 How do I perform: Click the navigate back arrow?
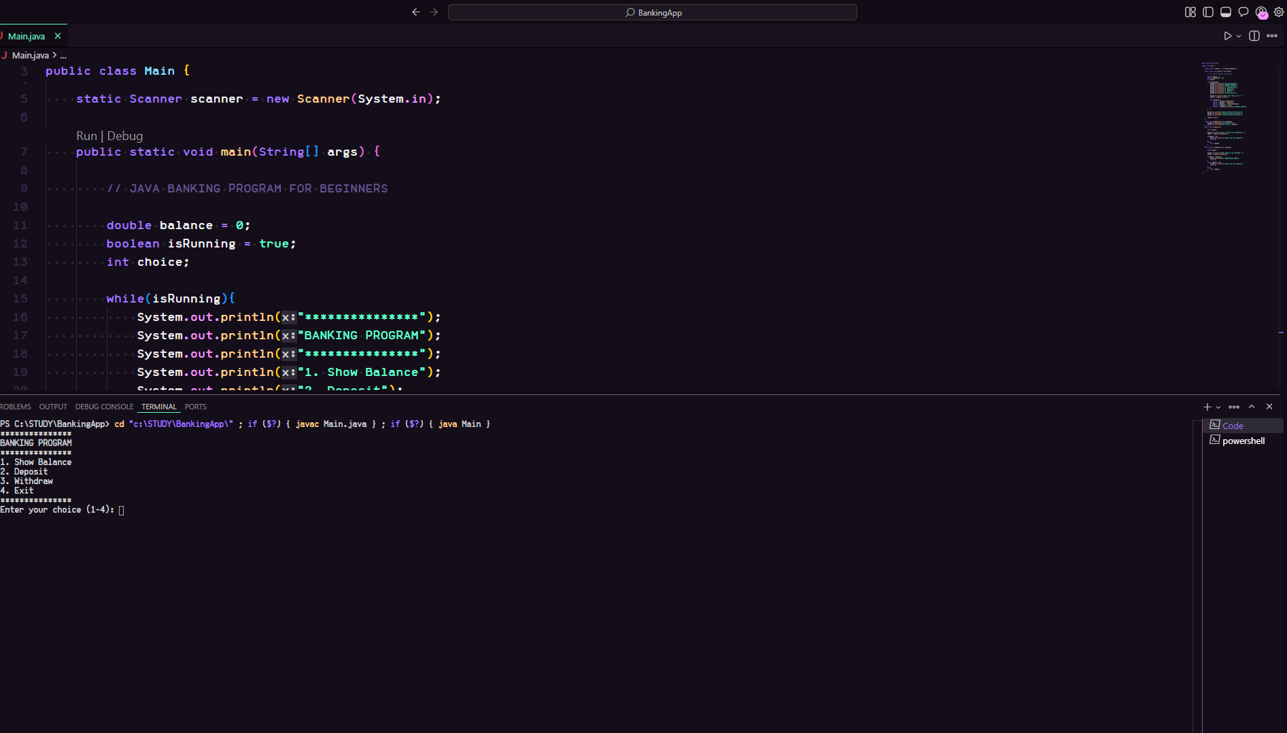point(415,12)
